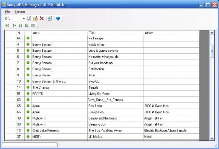Click green dot on Put your hands up row

coord(28,63)
